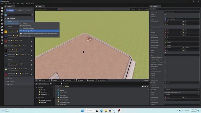Image resolution: width=201 pixels, height=113 pixels.
Task: Open the Debug menu
Action: [22, 4]
